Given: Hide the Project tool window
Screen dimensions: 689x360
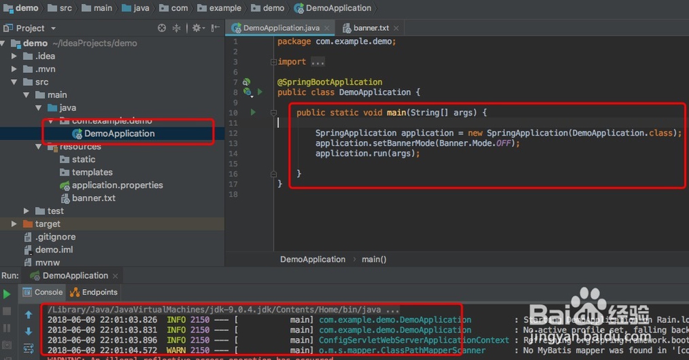Looking at the screenshot, I should 215,28.
